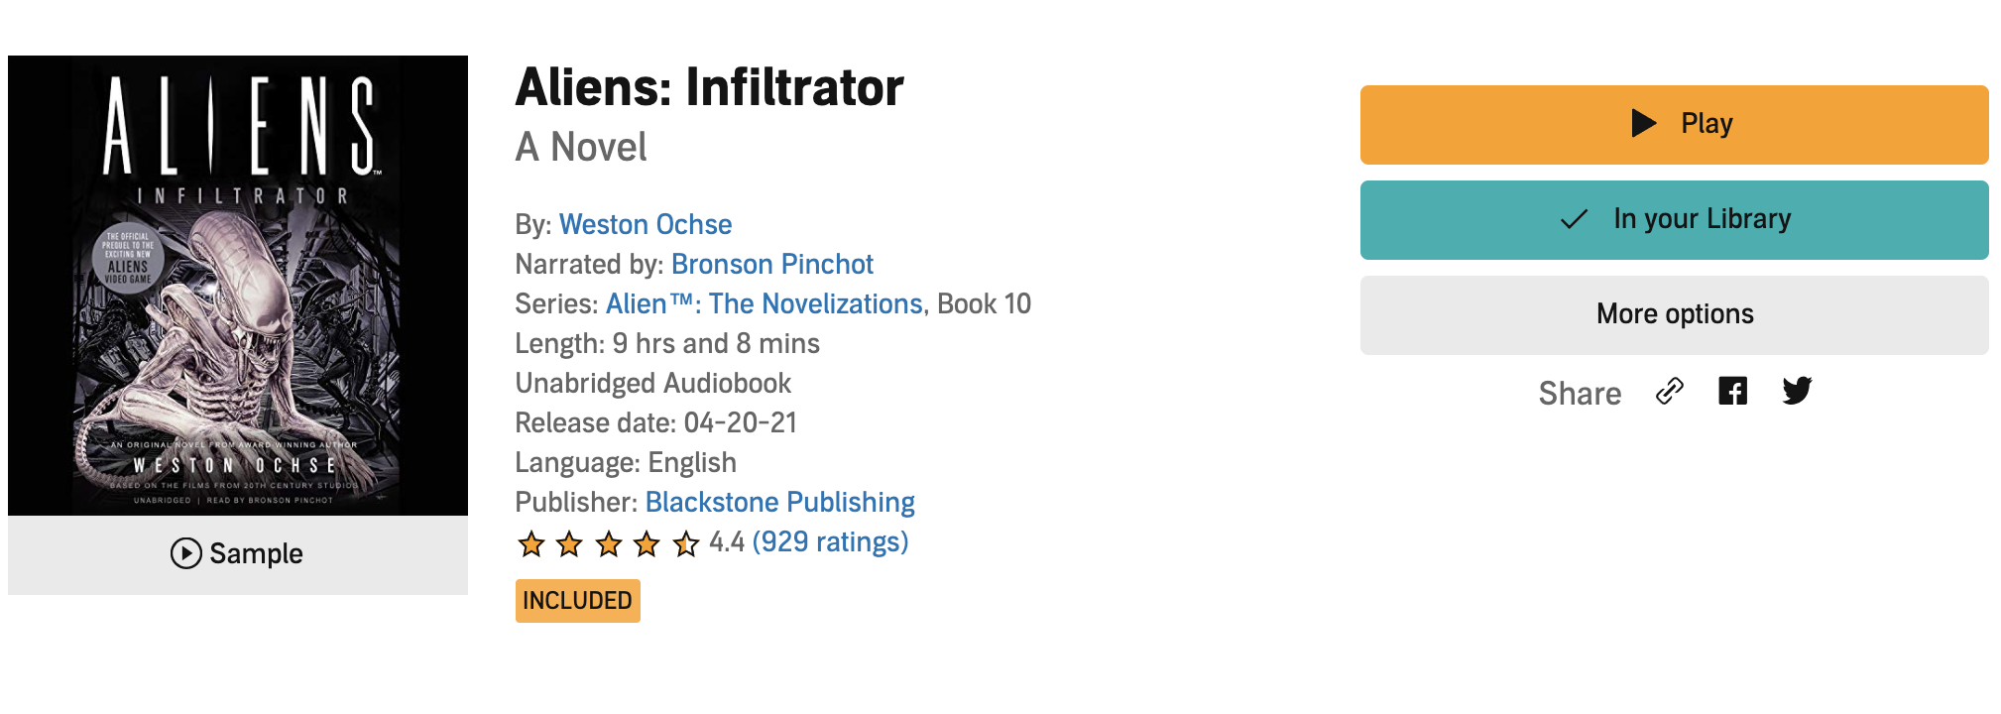Screen dimensions: 2001x714
Task: Share the audiobook on Facebook
Action: click(x=1732, y=392)
